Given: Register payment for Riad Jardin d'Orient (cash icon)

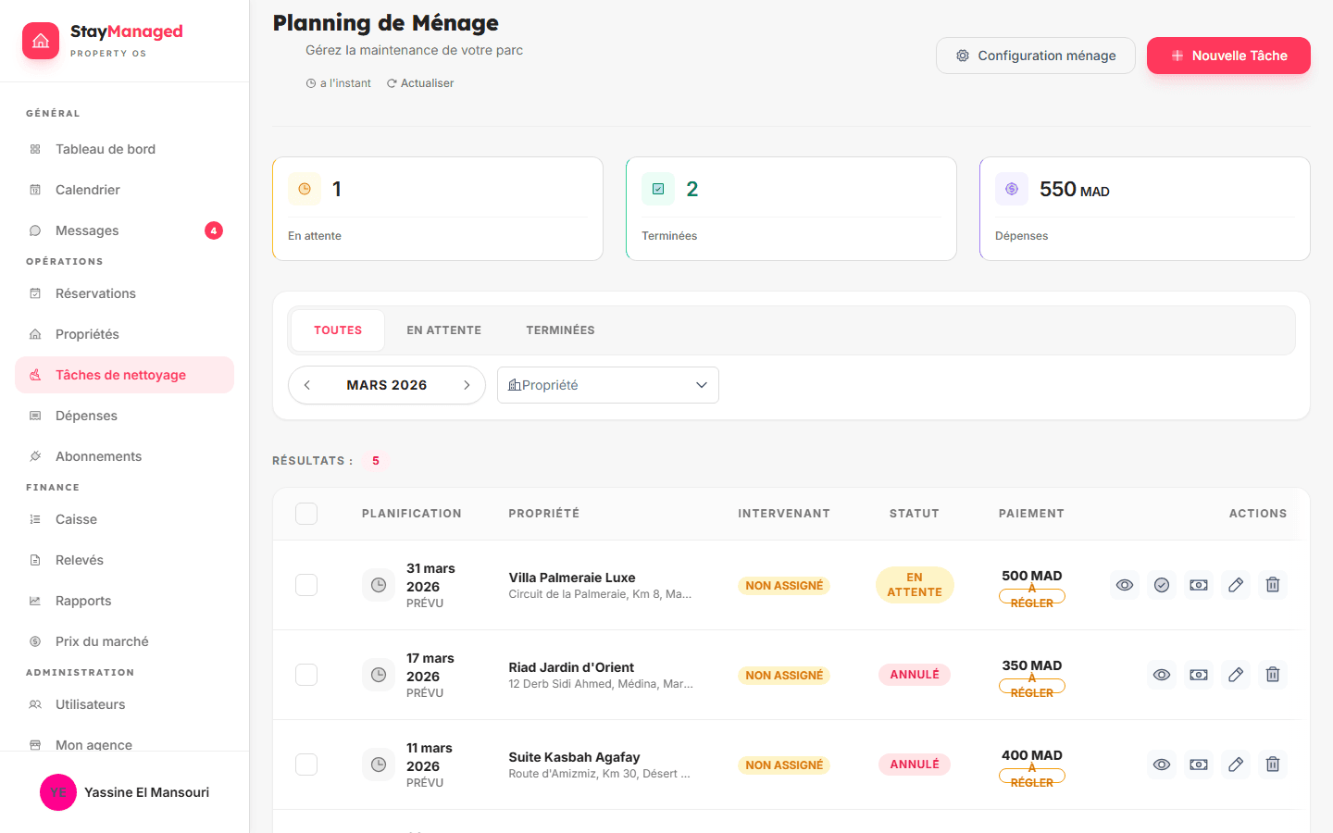Looking at the screenshot, I should tap(1199, 674).
